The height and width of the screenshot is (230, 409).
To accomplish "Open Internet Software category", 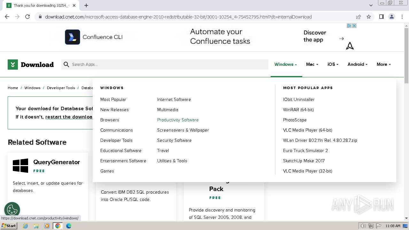I will coord(174,100).
